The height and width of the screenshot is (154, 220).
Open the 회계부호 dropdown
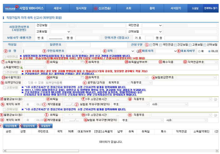(x=125, y=83)
